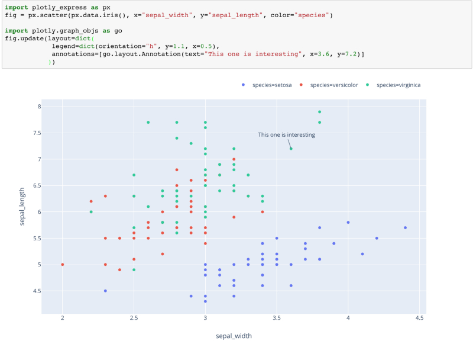The height and width of the screenshot is (344, 473).
Task: Click the y-axis tick label 5.5
Action: pyautogui.click(x=37, y=238)
